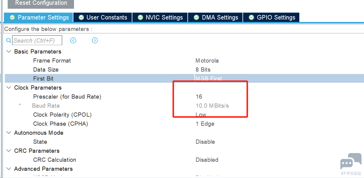Collapse the CRC Parameters group

click(8, 151)
